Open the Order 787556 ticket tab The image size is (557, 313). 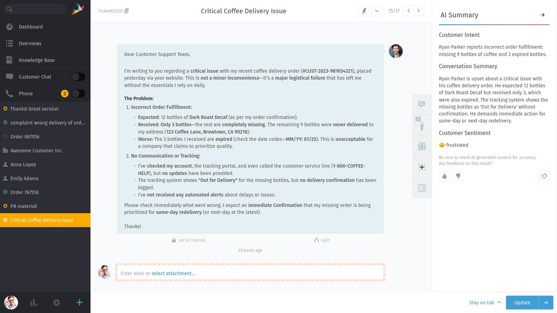24,192
